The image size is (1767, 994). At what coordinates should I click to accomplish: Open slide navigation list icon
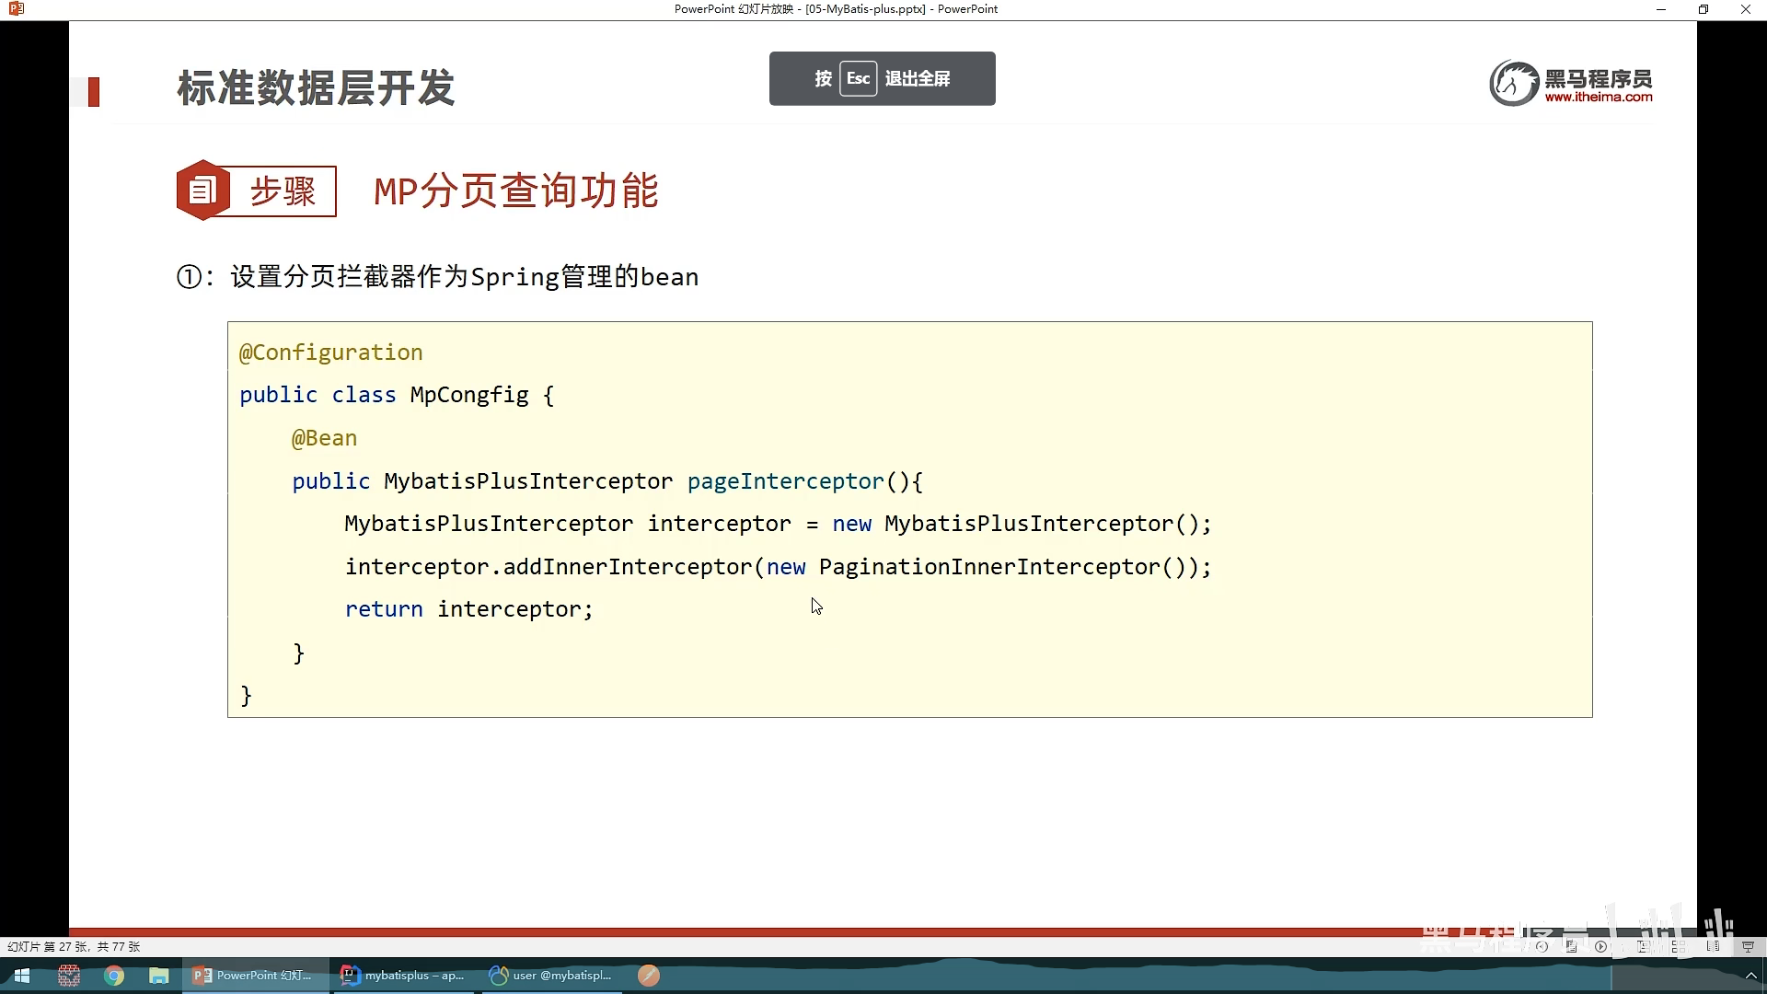(x=1571, y=946)
